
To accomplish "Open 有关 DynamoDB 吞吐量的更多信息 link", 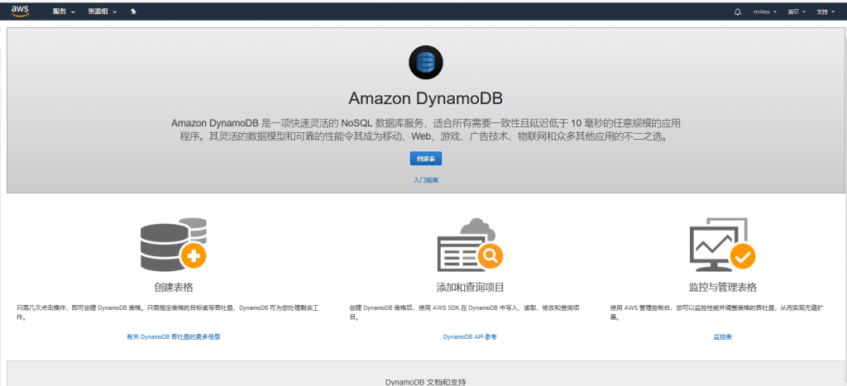I will tap(174, 337).
